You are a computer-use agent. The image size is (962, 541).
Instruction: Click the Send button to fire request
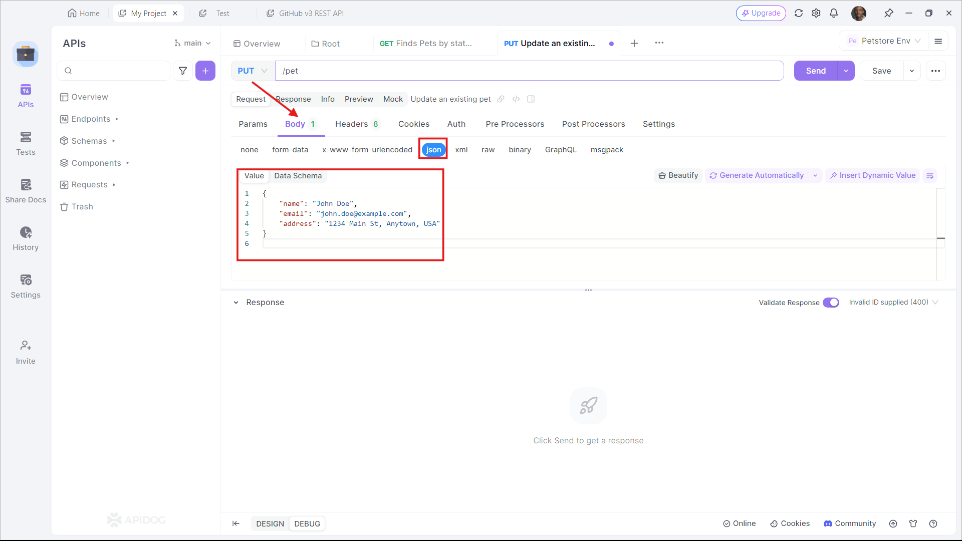815,71
